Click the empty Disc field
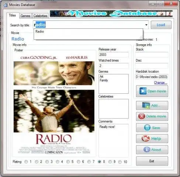Screen dimensions: 180x177 point(152,66)
